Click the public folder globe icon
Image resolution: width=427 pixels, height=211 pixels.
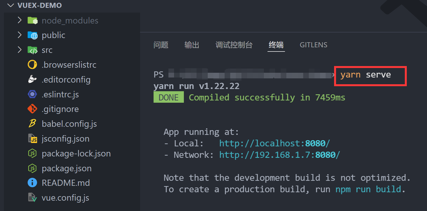[x=32, y=35]
